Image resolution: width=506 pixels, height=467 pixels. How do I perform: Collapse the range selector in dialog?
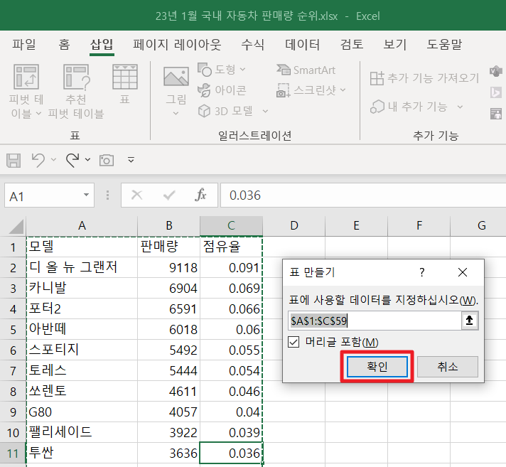470,321
